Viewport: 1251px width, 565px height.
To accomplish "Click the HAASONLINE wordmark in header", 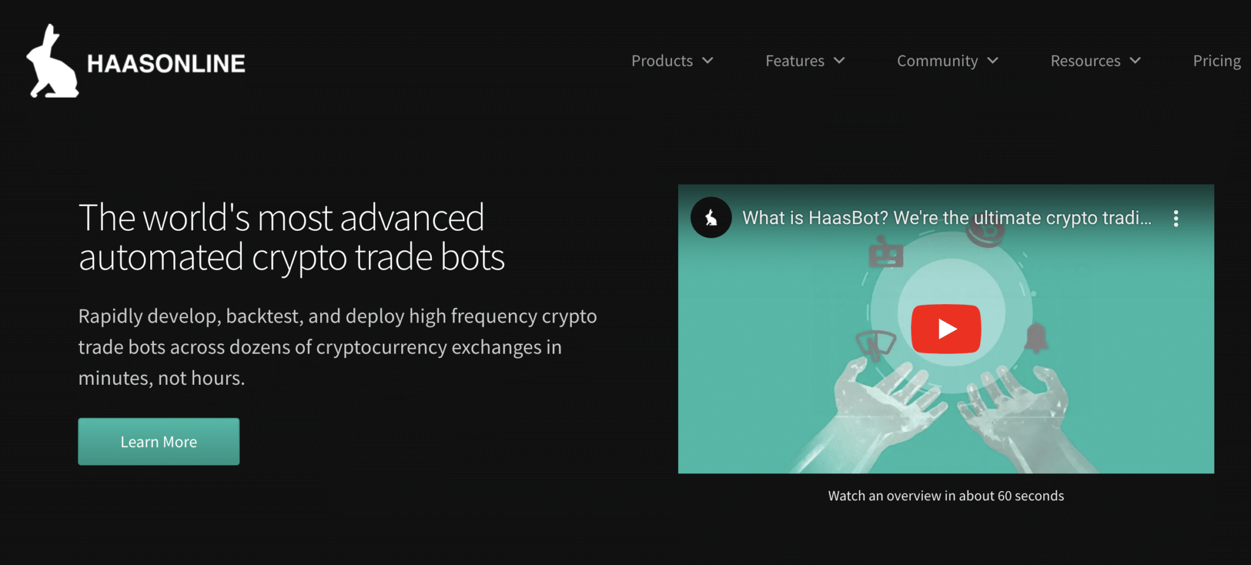I will (x=166, y=64).
